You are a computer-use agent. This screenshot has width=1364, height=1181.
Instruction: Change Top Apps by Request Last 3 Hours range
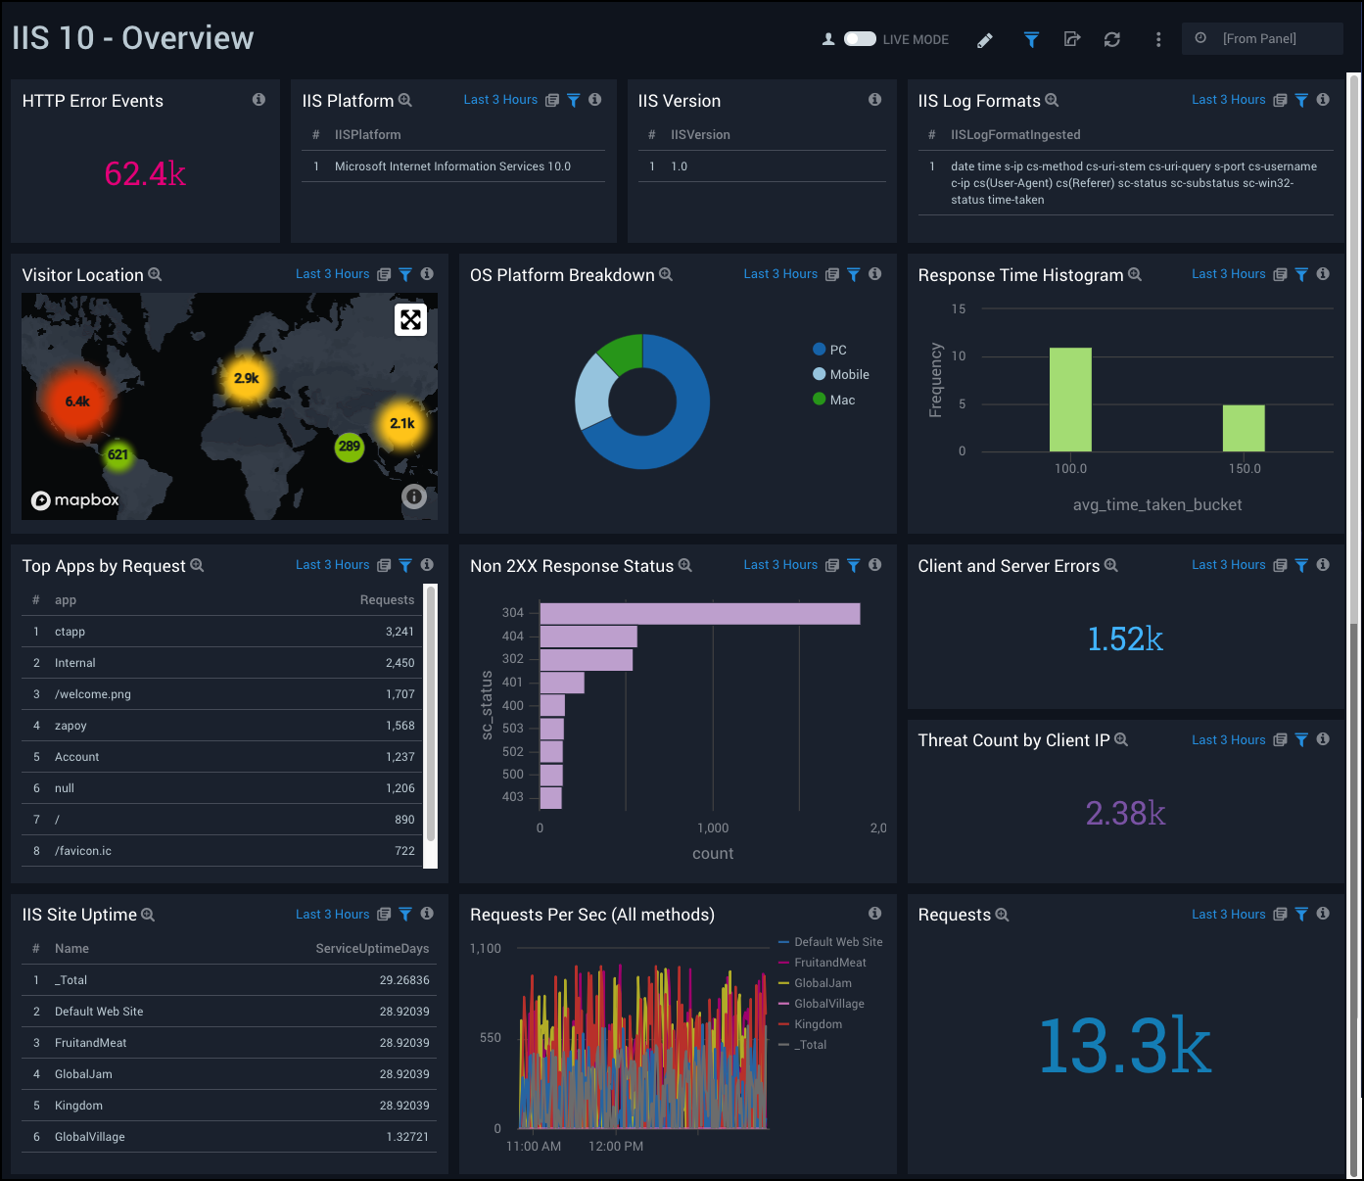tap(333, 565)
